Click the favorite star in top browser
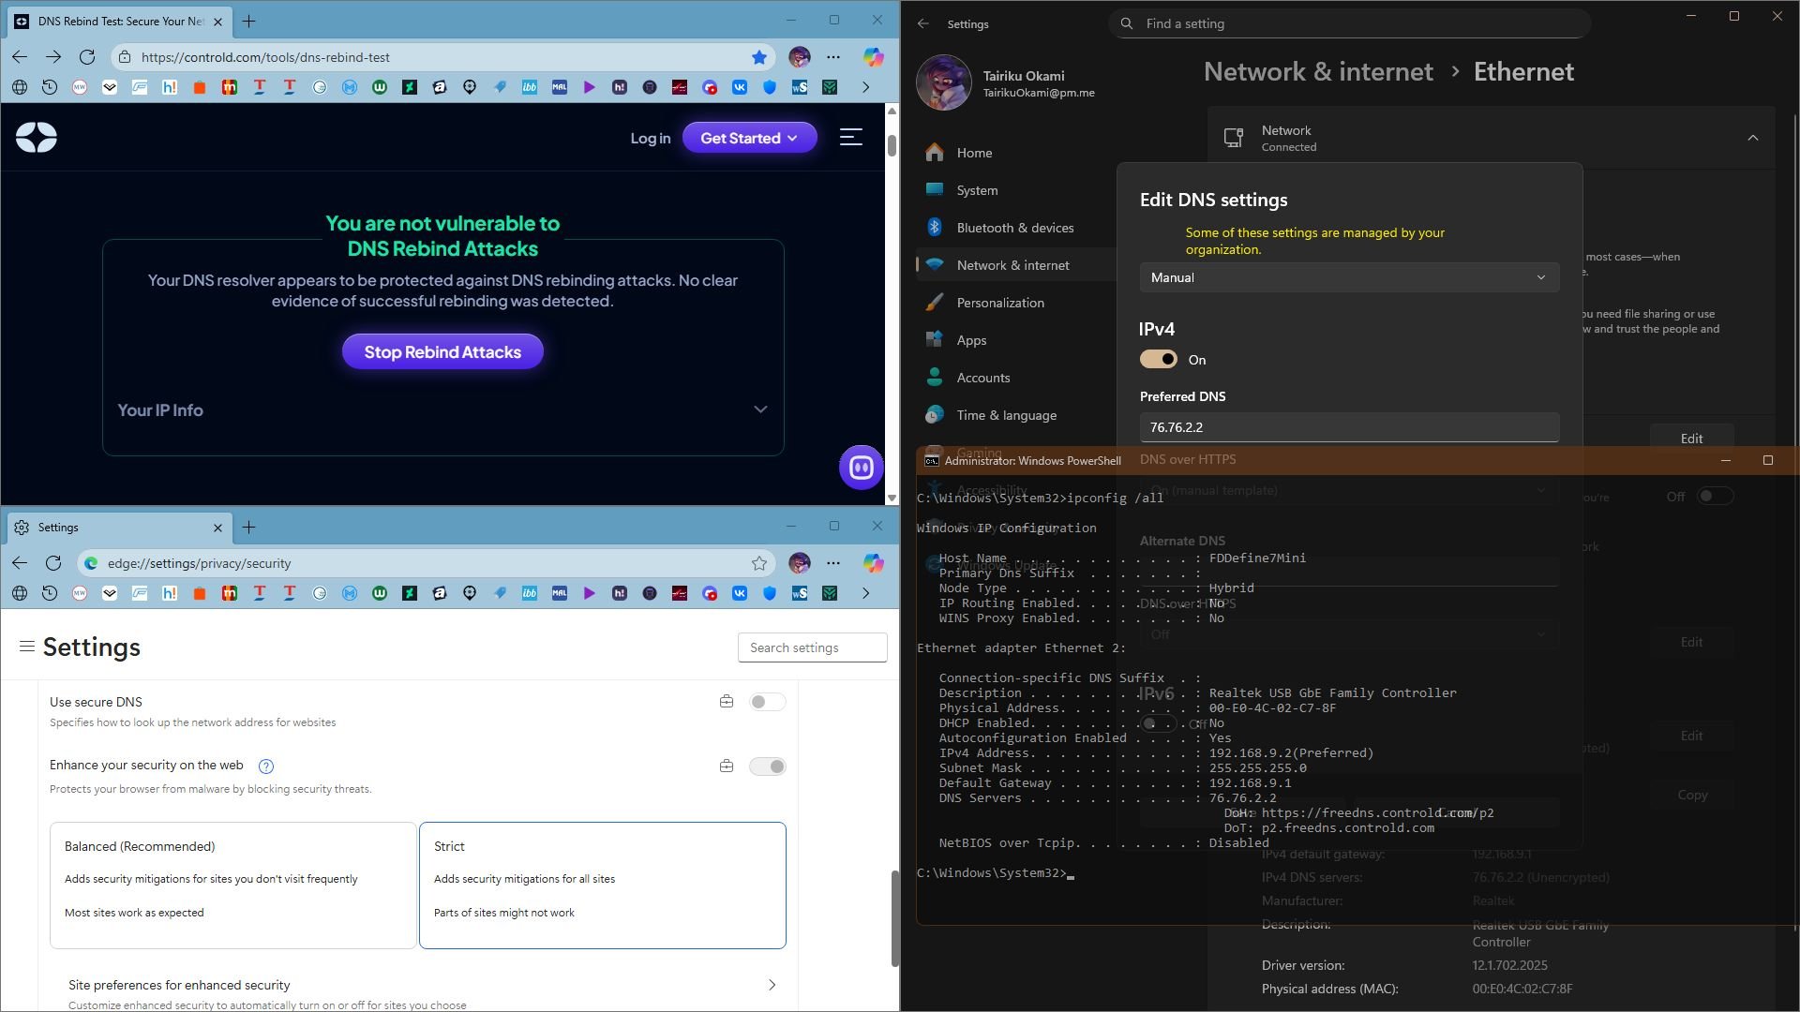 [759, 57]
